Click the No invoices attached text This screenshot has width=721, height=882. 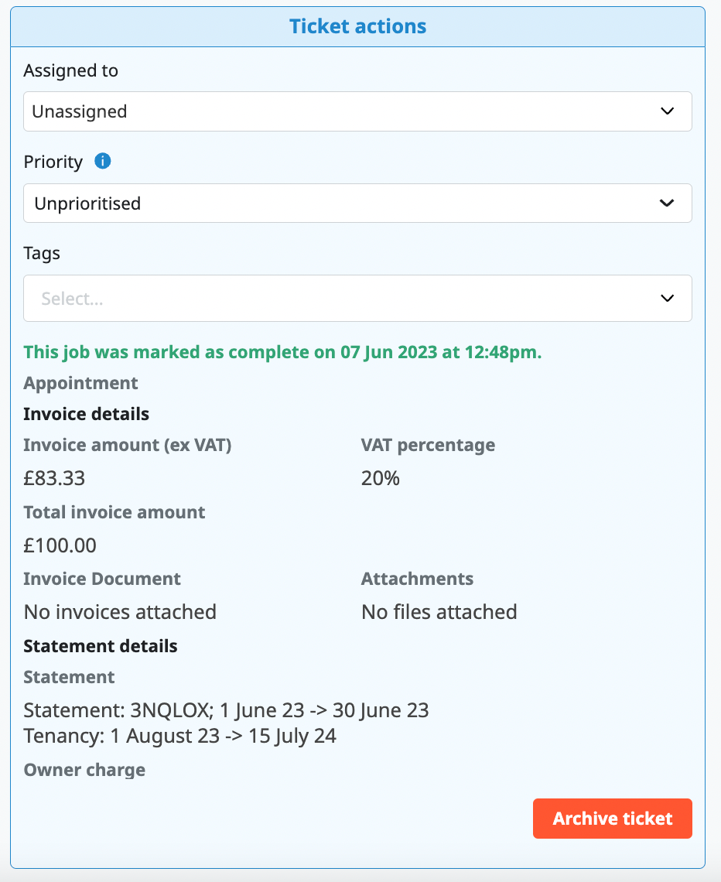coord(120,612)
